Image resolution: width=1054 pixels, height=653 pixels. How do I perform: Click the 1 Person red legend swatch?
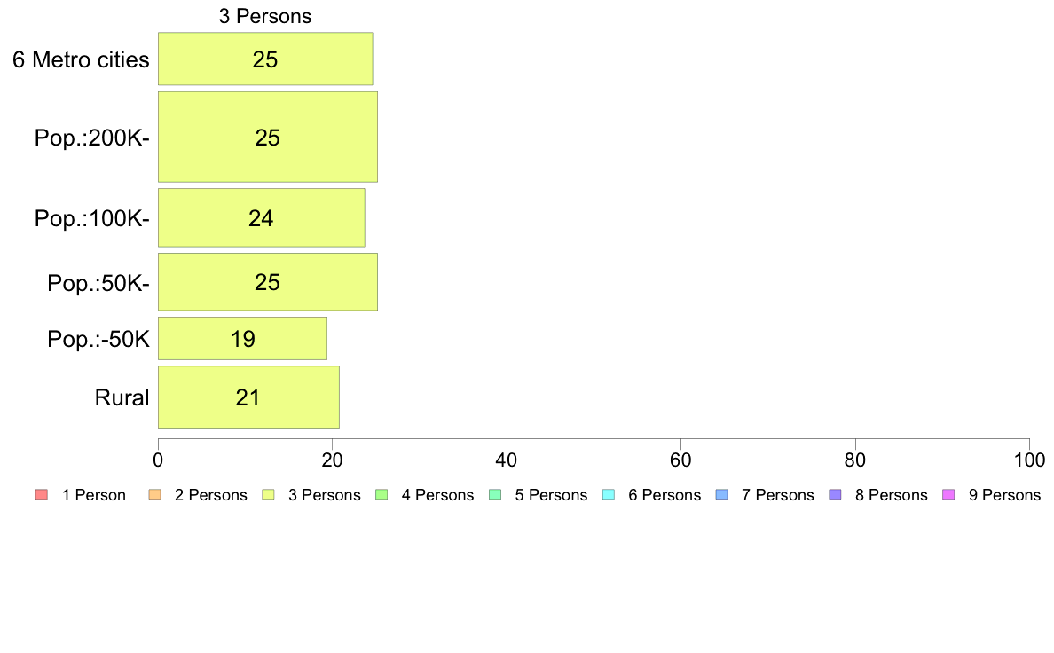tap(40, 494)
